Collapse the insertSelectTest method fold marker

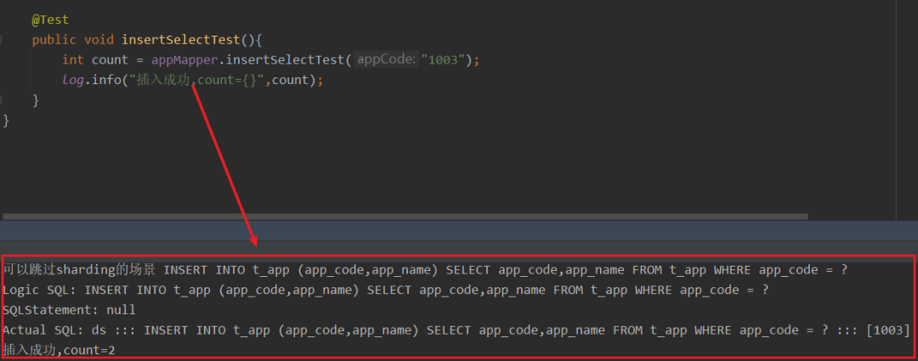pyautogui.click(x=3, y=40)
